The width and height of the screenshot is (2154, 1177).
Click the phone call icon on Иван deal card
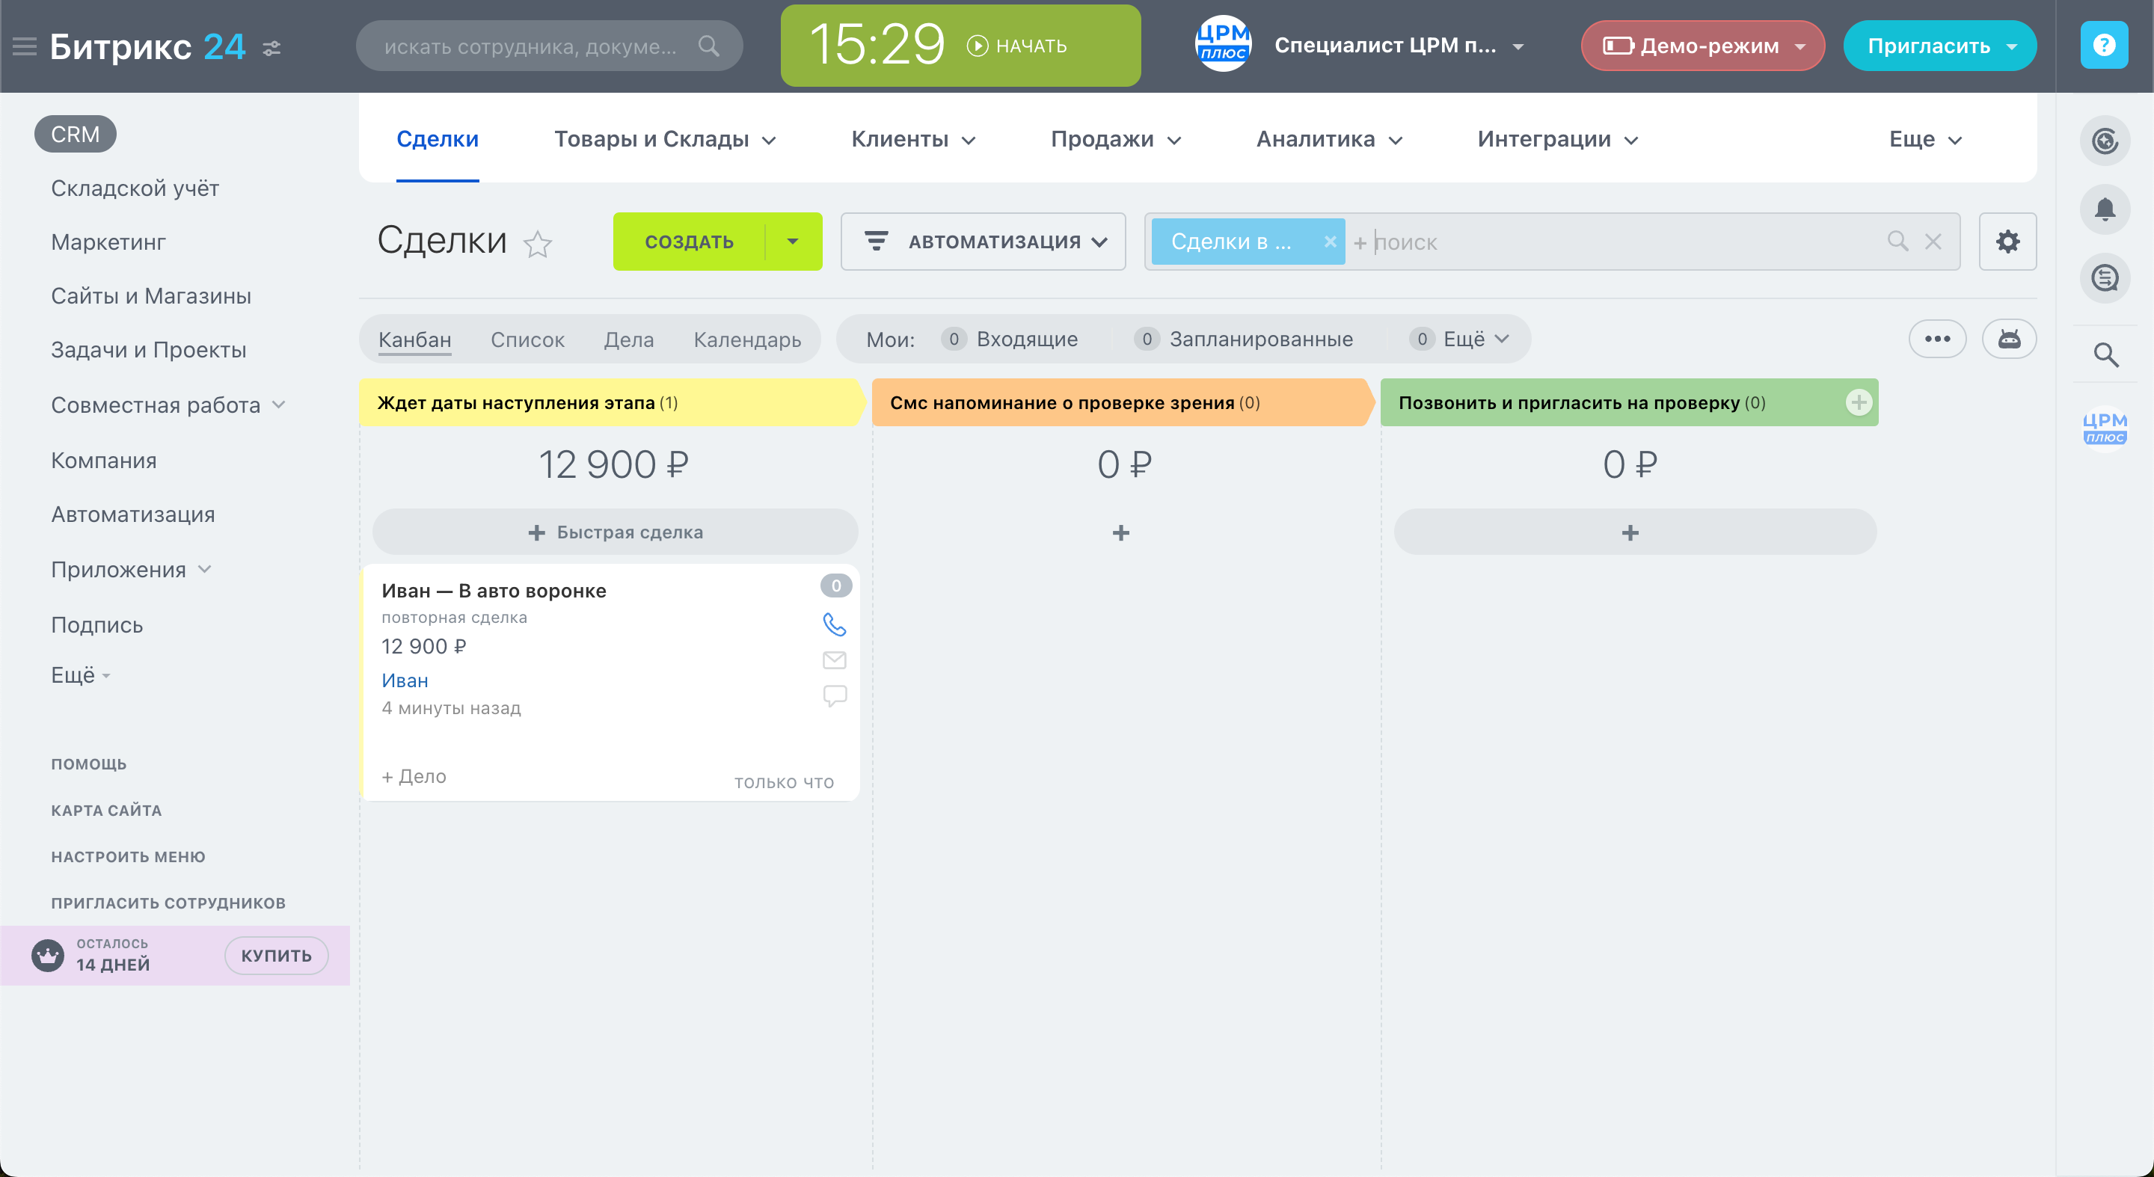(834, 624)
